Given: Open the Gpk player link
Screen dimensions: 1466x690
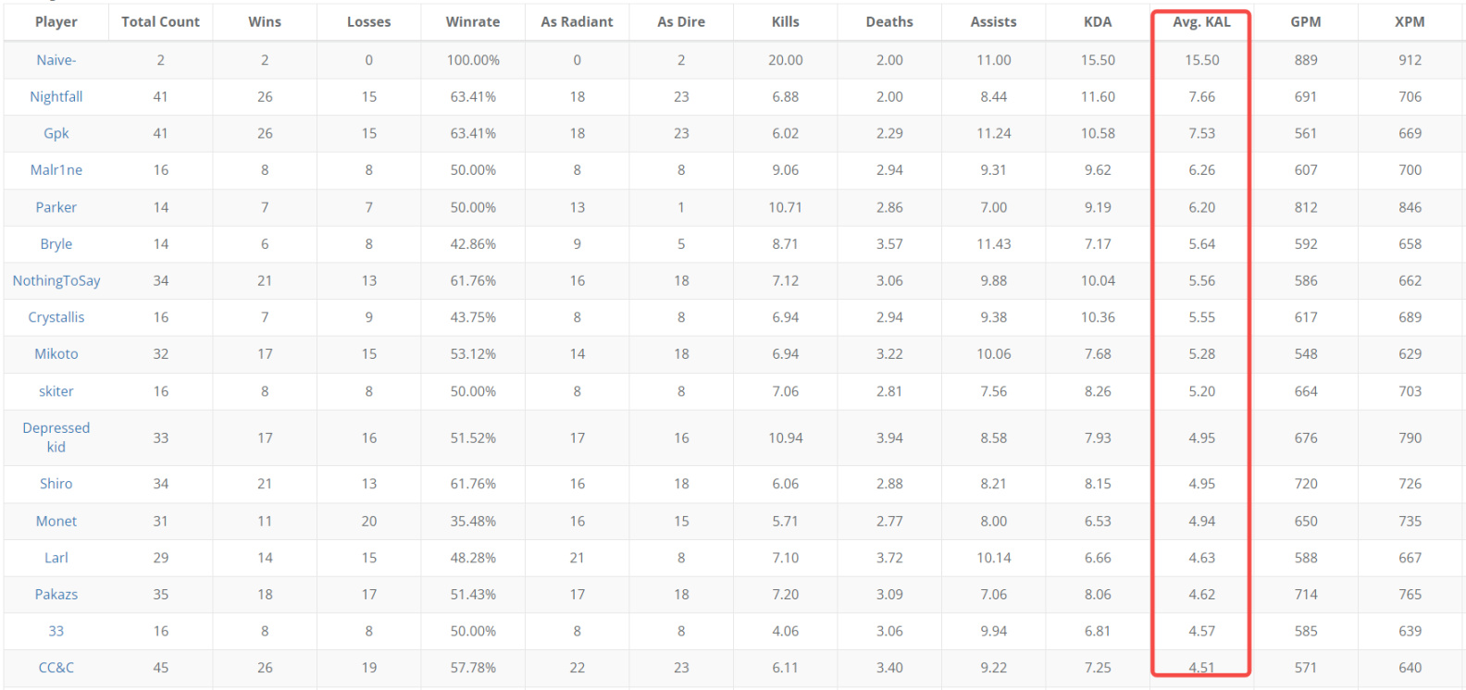Looking at the screenshot, I should pos(56,133).
